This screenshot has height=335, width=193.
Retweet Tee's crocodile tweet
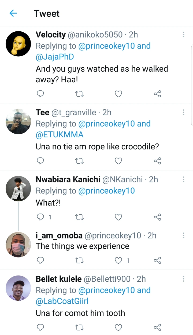pos(79,161)
